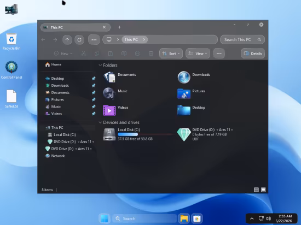Open the Downloads folder with globe icon
This screenshot has height=225, width=301.
(x=184, y=77)
